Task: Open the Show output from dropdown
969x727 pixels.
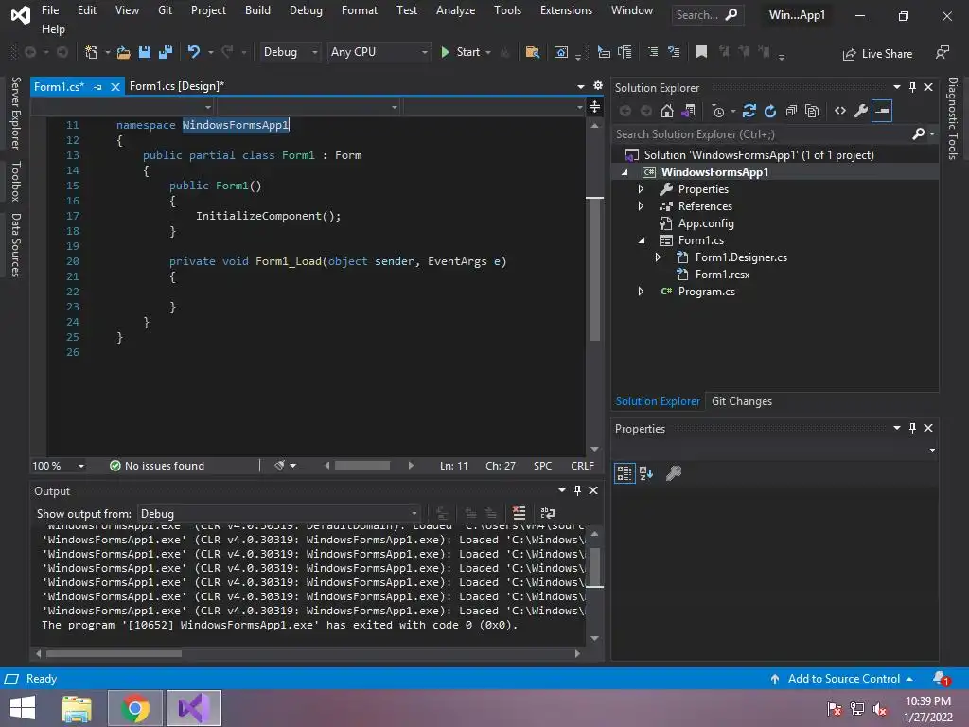Action: (279, 514)
